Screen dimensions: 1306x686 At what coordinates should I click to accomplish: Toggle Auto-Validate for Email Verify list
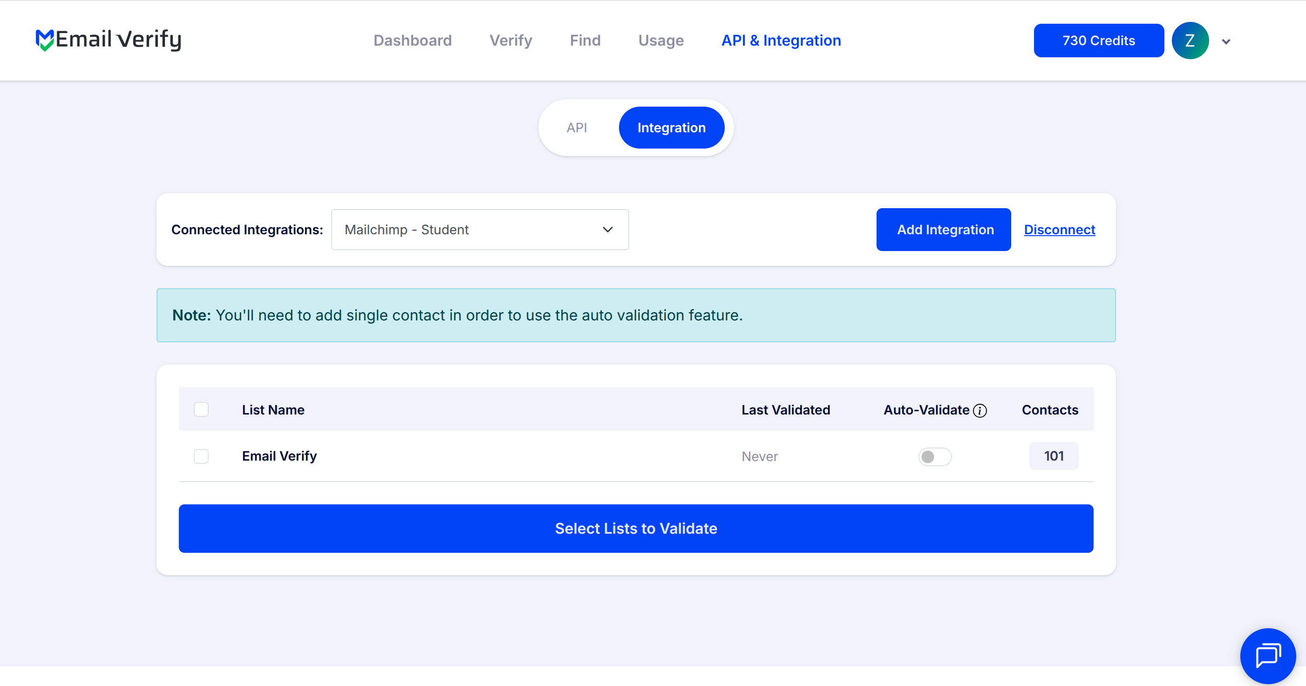935,456
